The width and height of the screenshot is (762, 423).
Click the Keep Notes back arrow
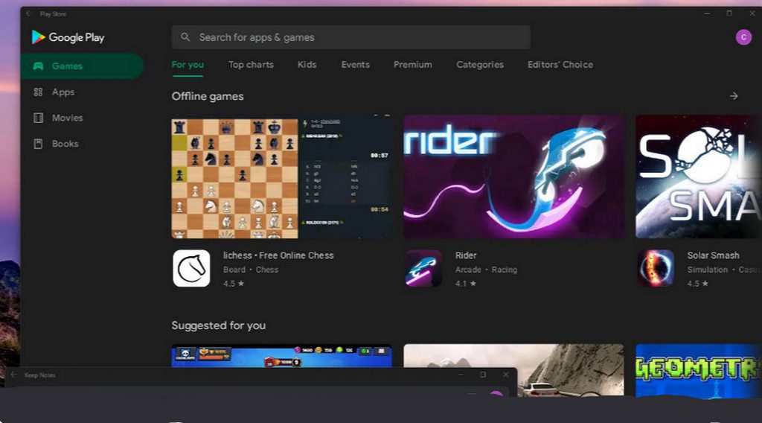13,375
